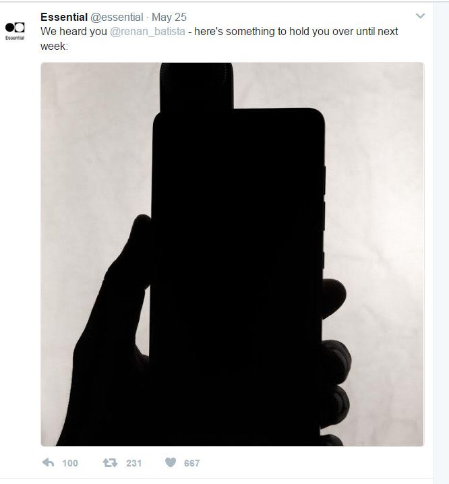Expand the tweet options chevron
The width and height of the screenshot is (449, 484).
pos(420,16)
